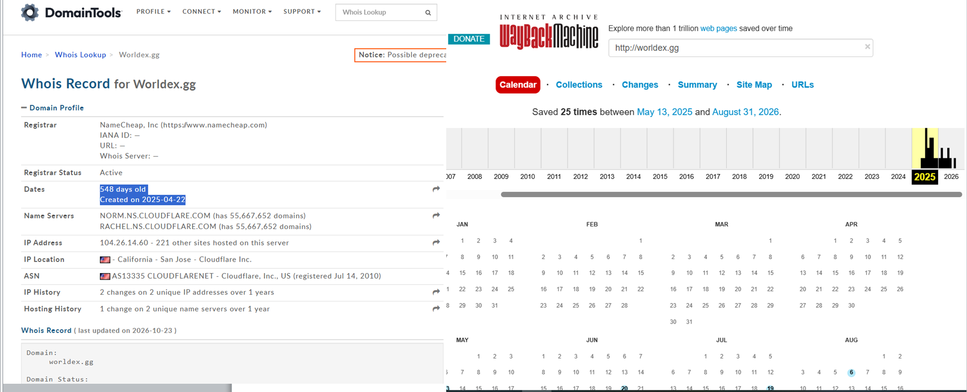The height and width of the screenshot is (392, 967).
Task: Open the PROFILE dropdown menu
Action: tap(153, 11)
